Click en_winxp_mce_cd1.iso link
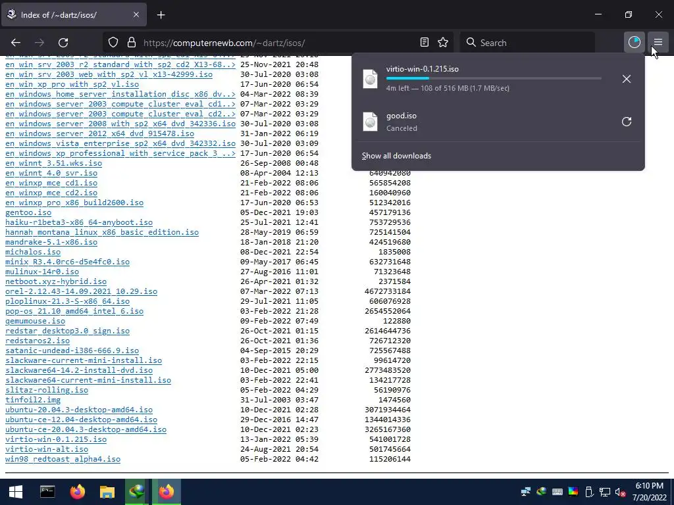The width and height of the screenshot is (674, 505). [x=51, y=183]
